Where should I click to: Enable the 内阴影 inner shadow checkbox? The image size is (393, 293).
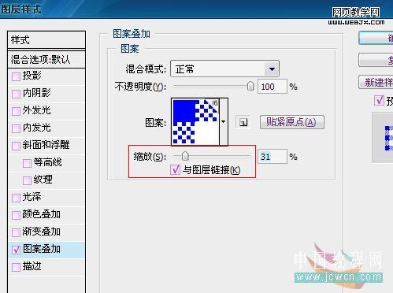pyautogui.click(x=16, y=94)
